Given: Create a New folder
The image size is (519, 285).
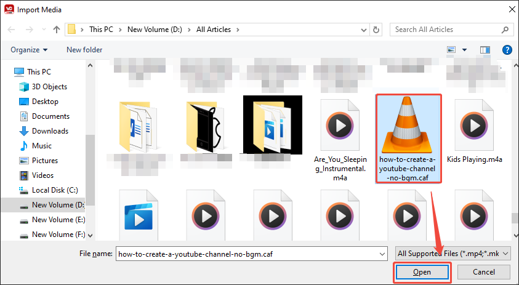Looking at the screenshot, I should click(x=84, y=50).
